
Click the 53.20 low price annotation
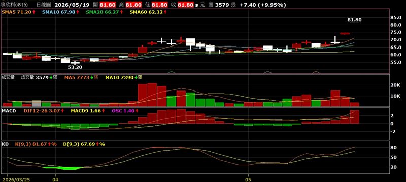coord(75,67)
